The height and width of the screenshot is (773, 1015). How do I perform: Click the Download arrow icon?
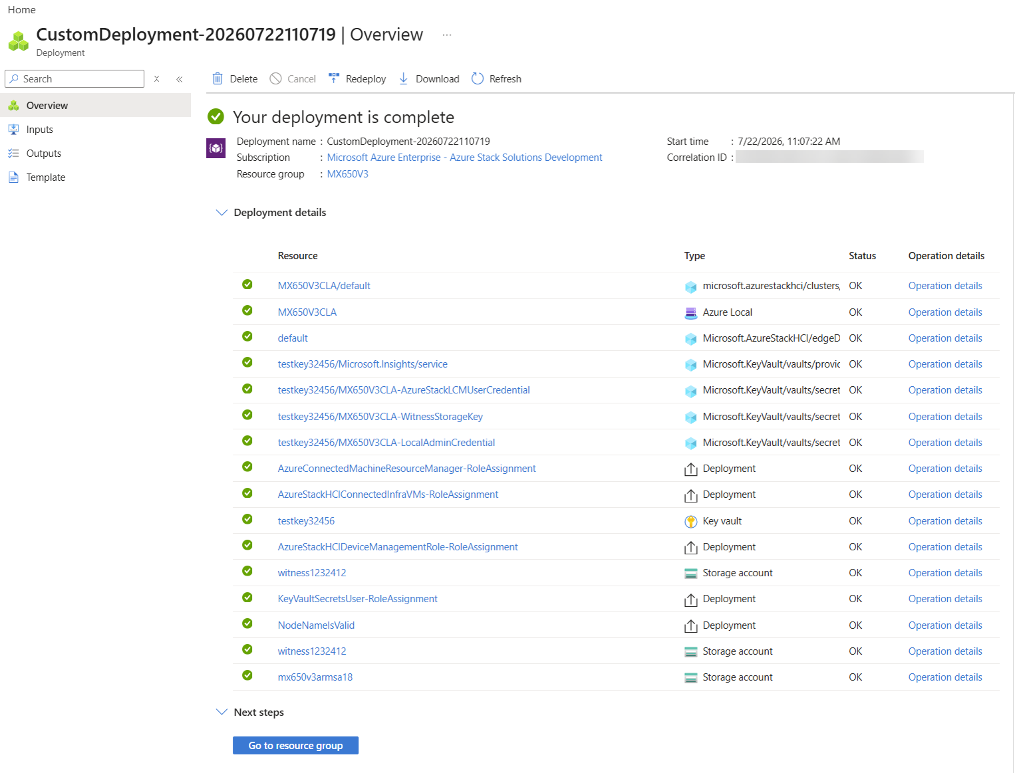(404, 78)
